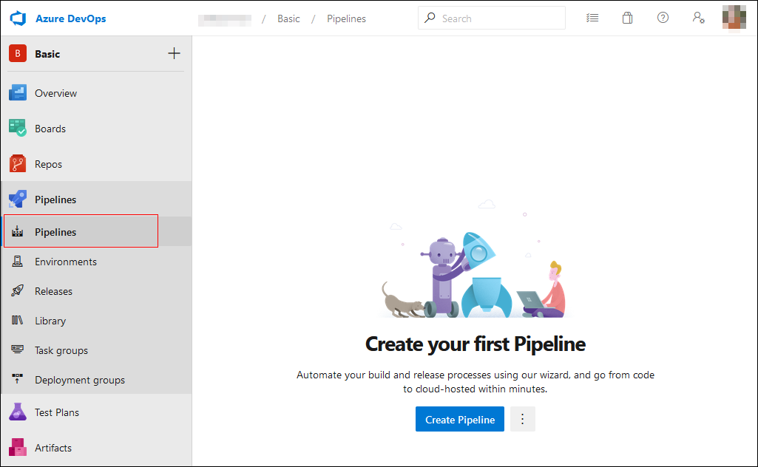758x467 pixels.
Task: Select the Pipelines sub-item in sidebar
Action: [55, 232]
